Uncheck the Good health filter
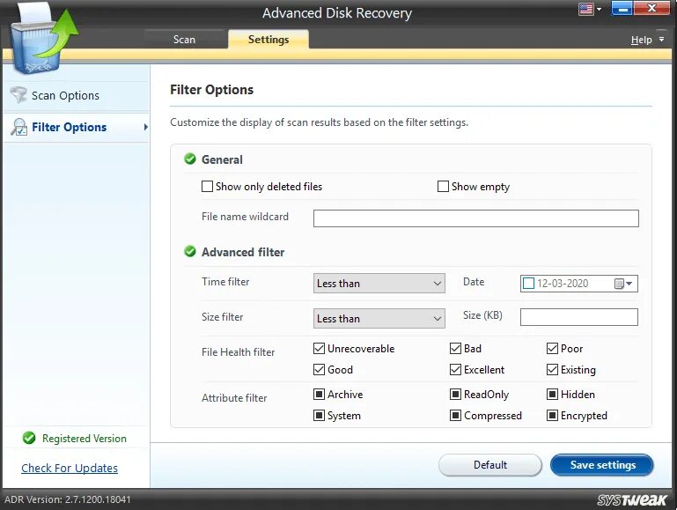Viewport: 677px width, 510px height. (x=319, y=370)
